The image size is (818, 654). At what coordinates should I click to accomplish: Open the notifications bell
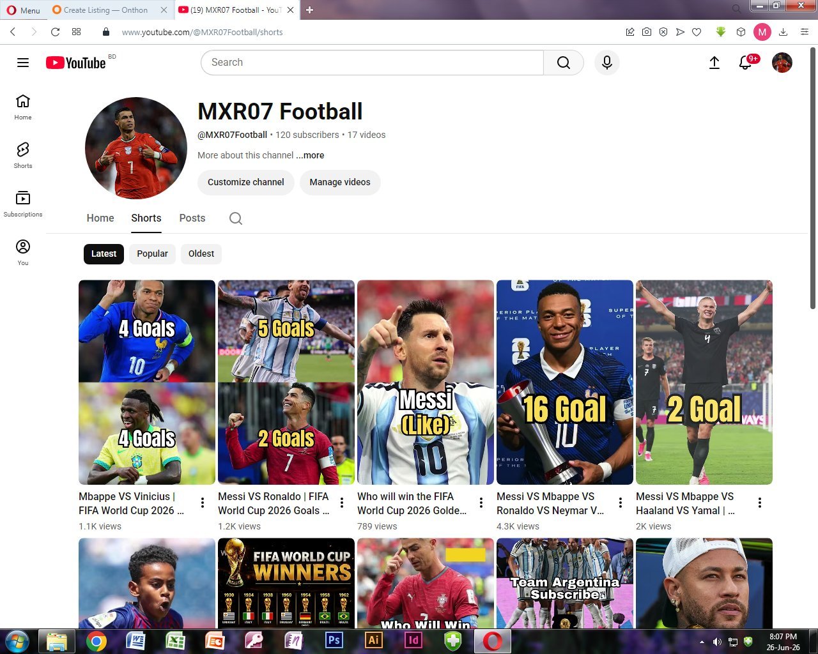pos(745,63)
